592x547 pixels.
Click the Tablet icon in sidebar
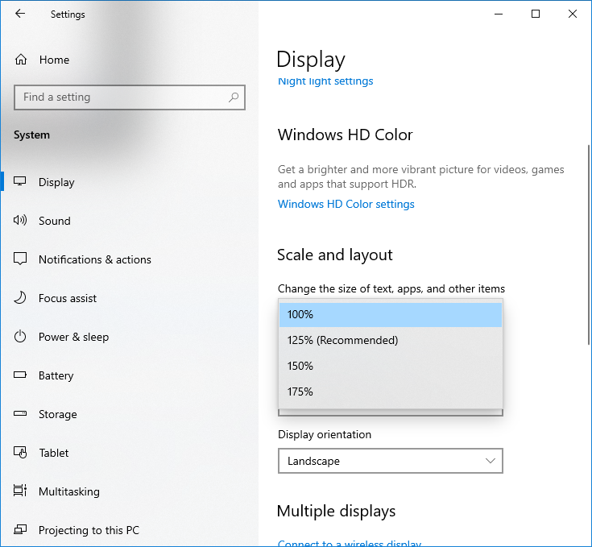click(20, 452)
